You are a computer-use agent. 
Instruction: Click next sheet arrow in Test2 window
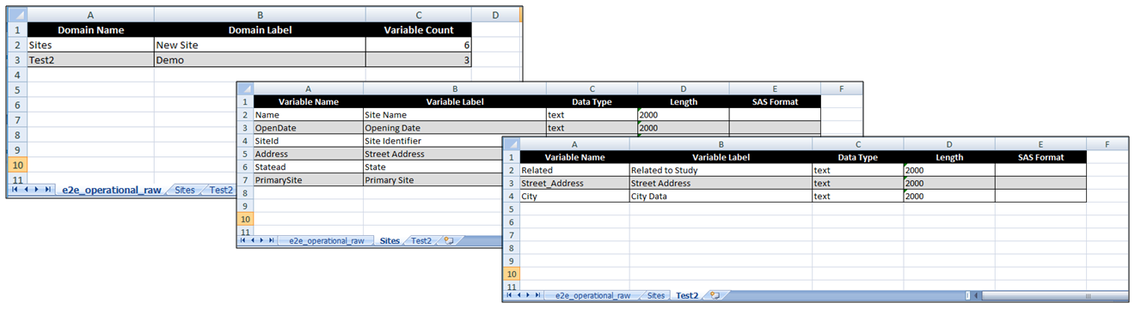click(x=529, y=295)
